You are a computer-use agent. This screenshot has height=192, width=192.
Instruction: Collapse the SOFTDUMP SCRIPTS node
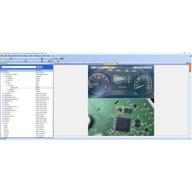click(x=3, y=74)
